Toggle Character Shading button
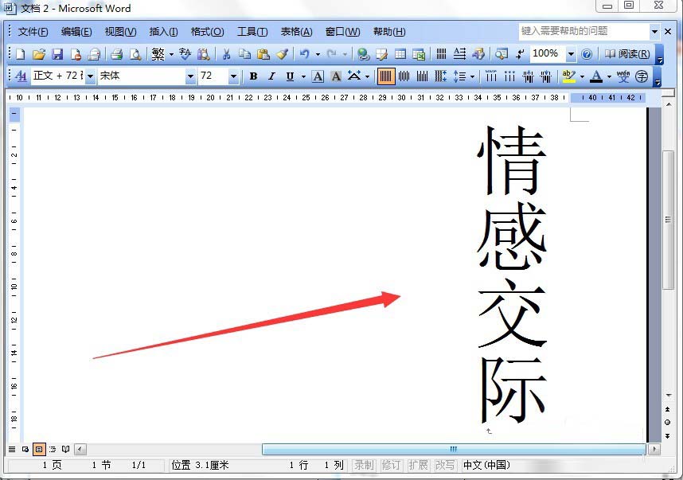 coord(336,76)
